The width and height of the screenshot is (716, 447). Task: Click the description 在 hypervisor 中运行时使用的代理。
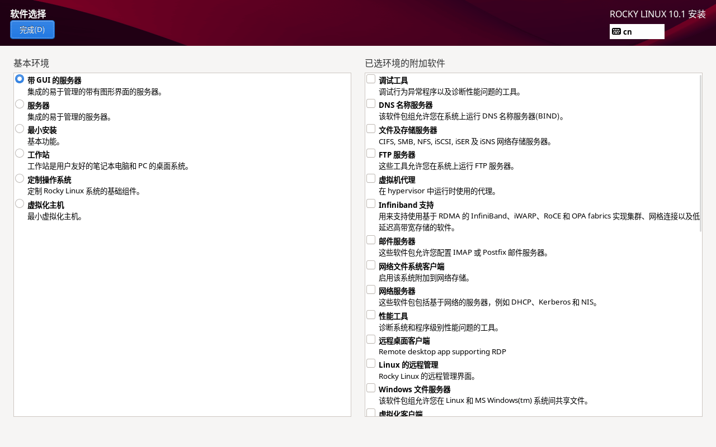tap(438, 191)
